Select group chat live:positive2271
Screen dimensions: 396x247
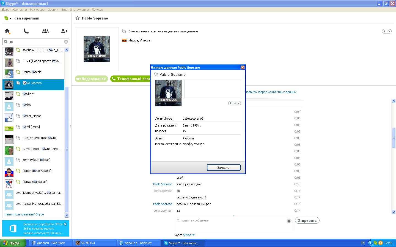(33, 193)
